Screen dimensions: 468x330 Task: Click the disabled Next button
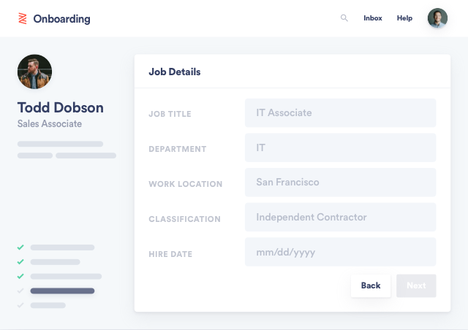click(416, 285)
